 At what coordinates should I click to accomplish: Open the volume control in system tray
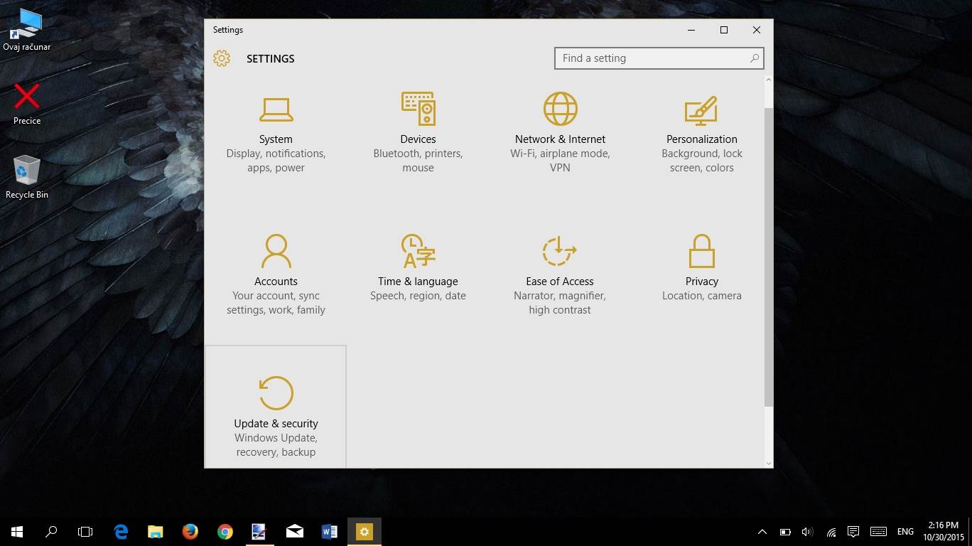807,532
